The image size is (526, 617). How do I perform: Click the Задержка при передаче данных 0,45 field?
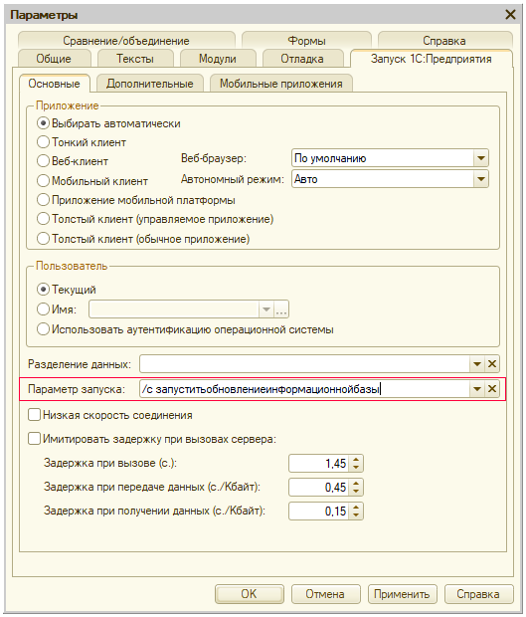(319, 488)
